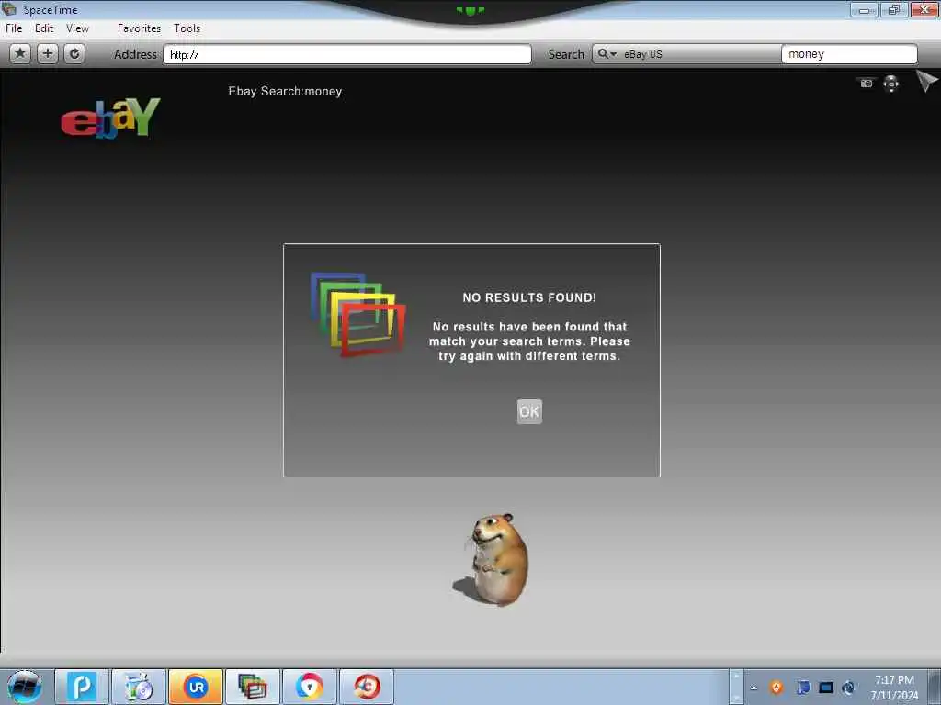Screen dimensions: 941x705
Task: Click the plus button to add a page
Action: click(x=48, y=54)
